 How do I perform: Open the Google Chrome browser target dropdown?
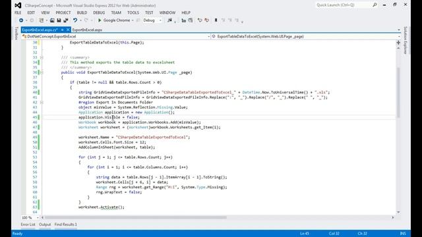click(133, 20)
